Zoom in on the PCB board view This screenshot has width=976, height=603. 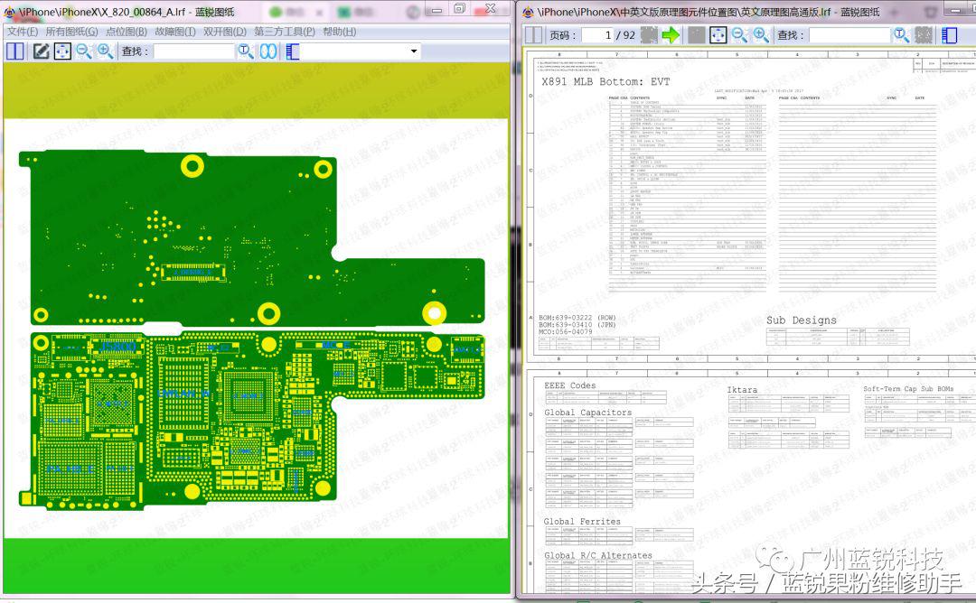tap(106, 51)
